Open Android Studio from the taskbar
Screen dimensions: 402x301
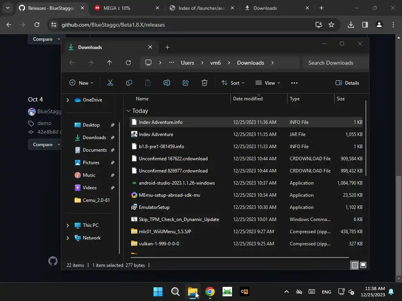(227, 292)
